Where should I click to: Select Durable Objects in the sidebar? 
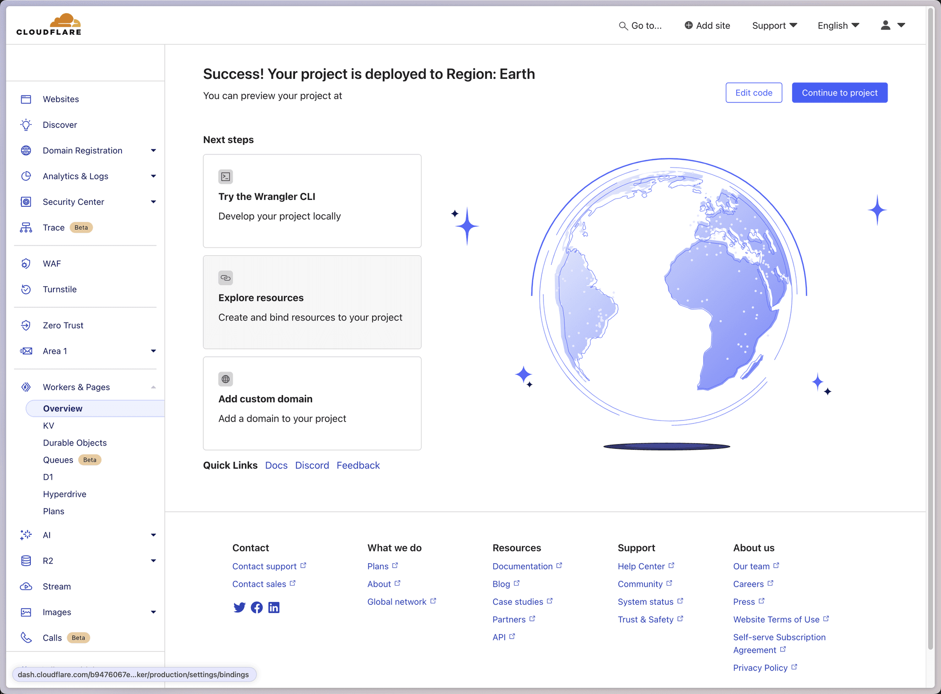(x=74, y=443)
